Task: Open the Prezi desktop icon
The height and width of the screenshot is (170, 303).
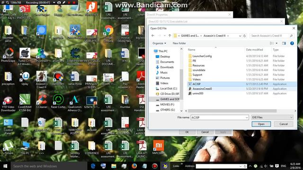Action: 42,32
